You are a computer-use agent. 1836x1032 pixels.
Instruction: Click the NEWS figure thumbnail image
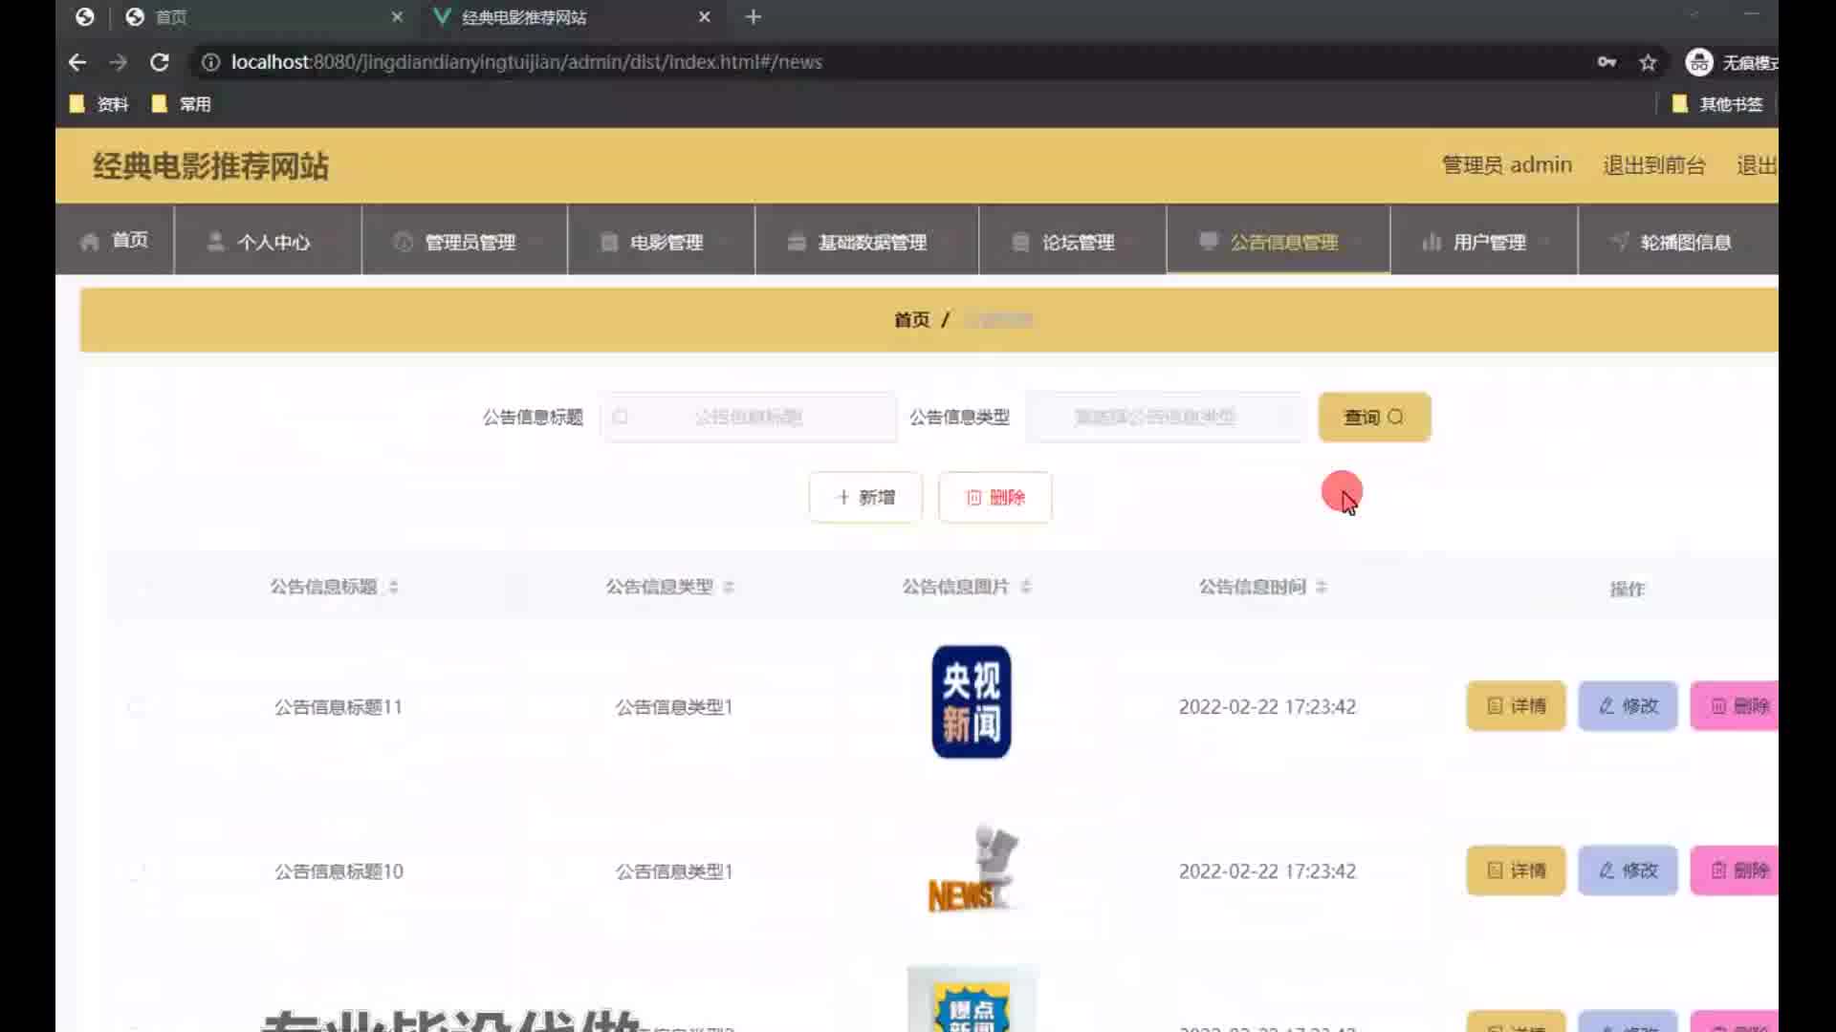972,868
